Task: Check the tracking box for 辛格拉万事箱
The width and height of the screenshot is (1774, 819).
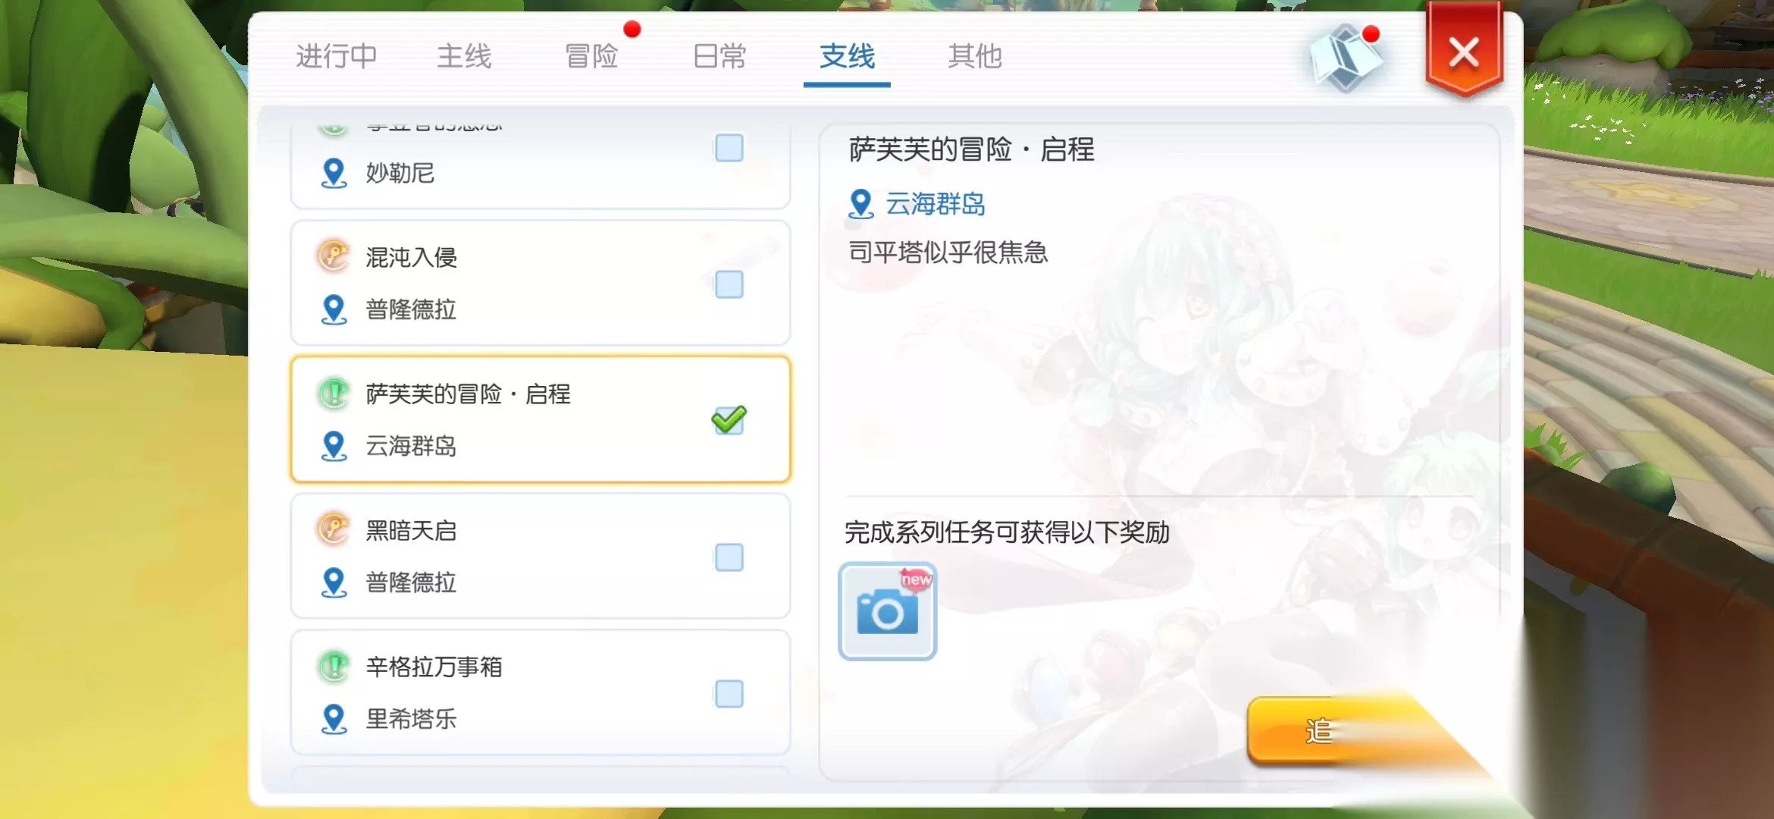Action: click(729, 694)
